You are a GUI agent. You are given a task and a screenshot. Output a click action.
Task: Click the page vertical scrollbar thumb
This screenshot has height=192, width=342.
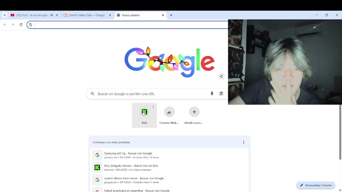click(x=340, y=132)
